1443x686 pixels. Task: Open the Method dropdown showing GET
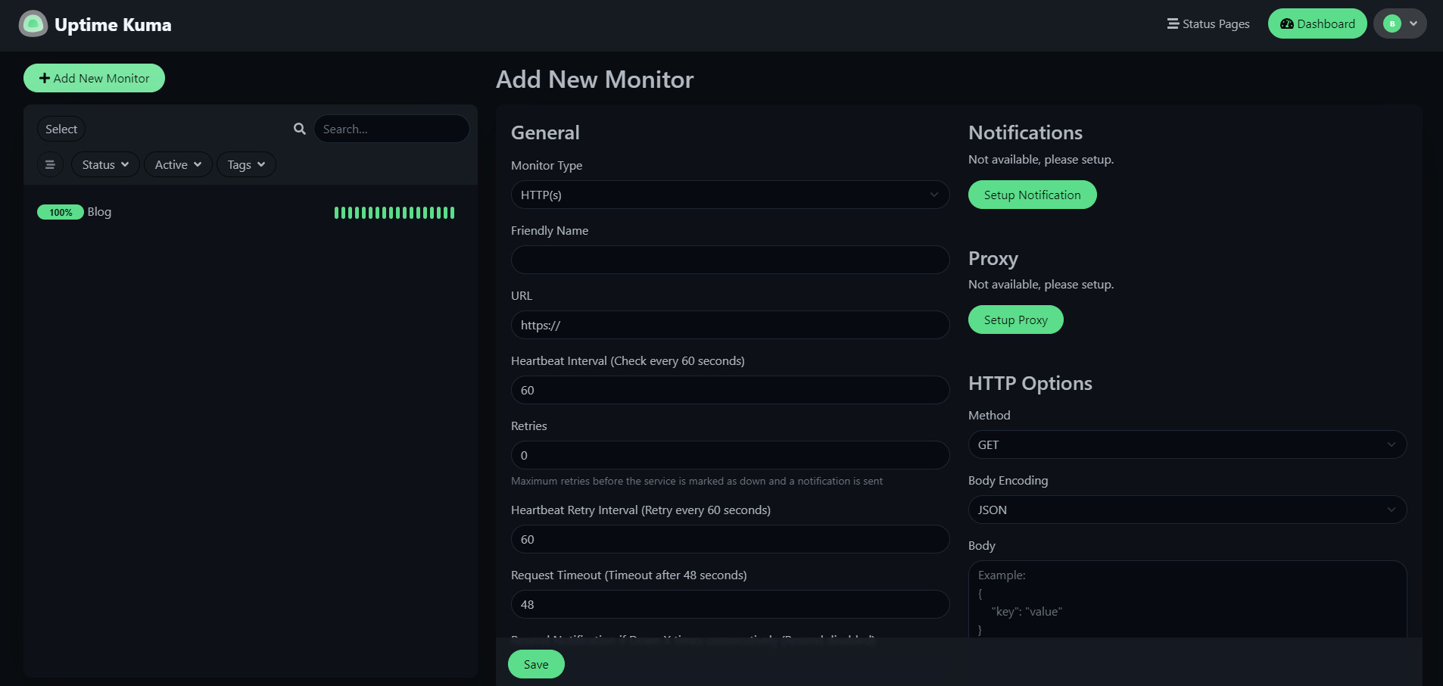(1186, 444)
